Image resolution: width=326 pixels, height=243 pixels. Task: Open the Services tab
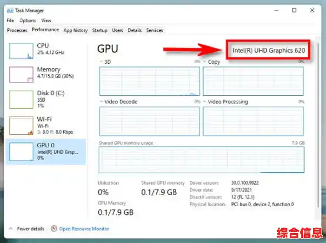(x=154, y=30)
